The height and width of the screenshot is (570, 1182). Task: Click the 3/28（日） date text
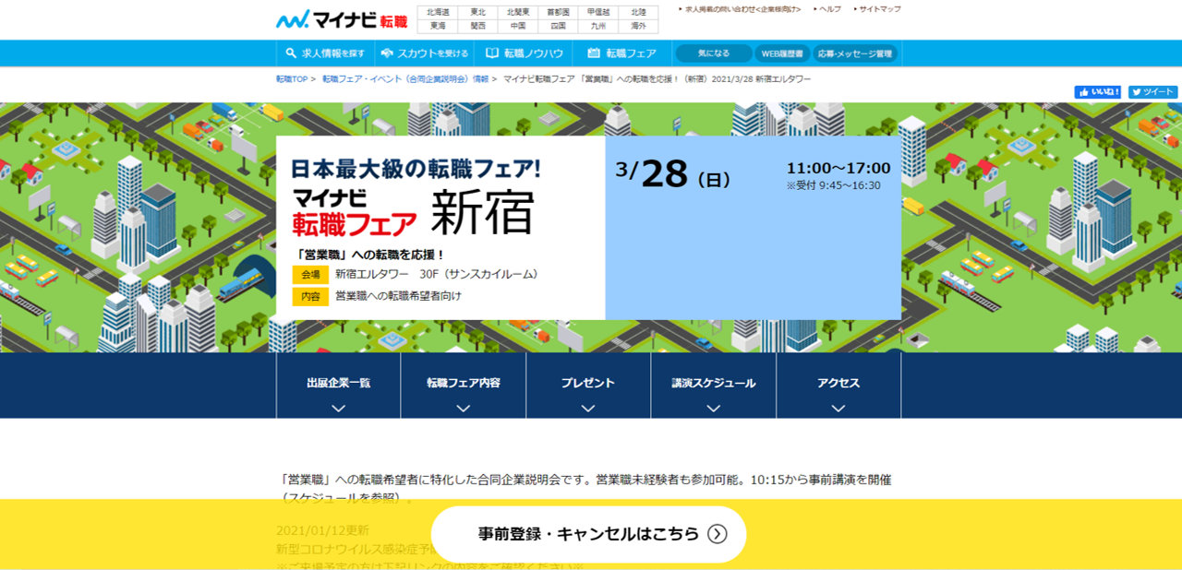pos(673,174)
